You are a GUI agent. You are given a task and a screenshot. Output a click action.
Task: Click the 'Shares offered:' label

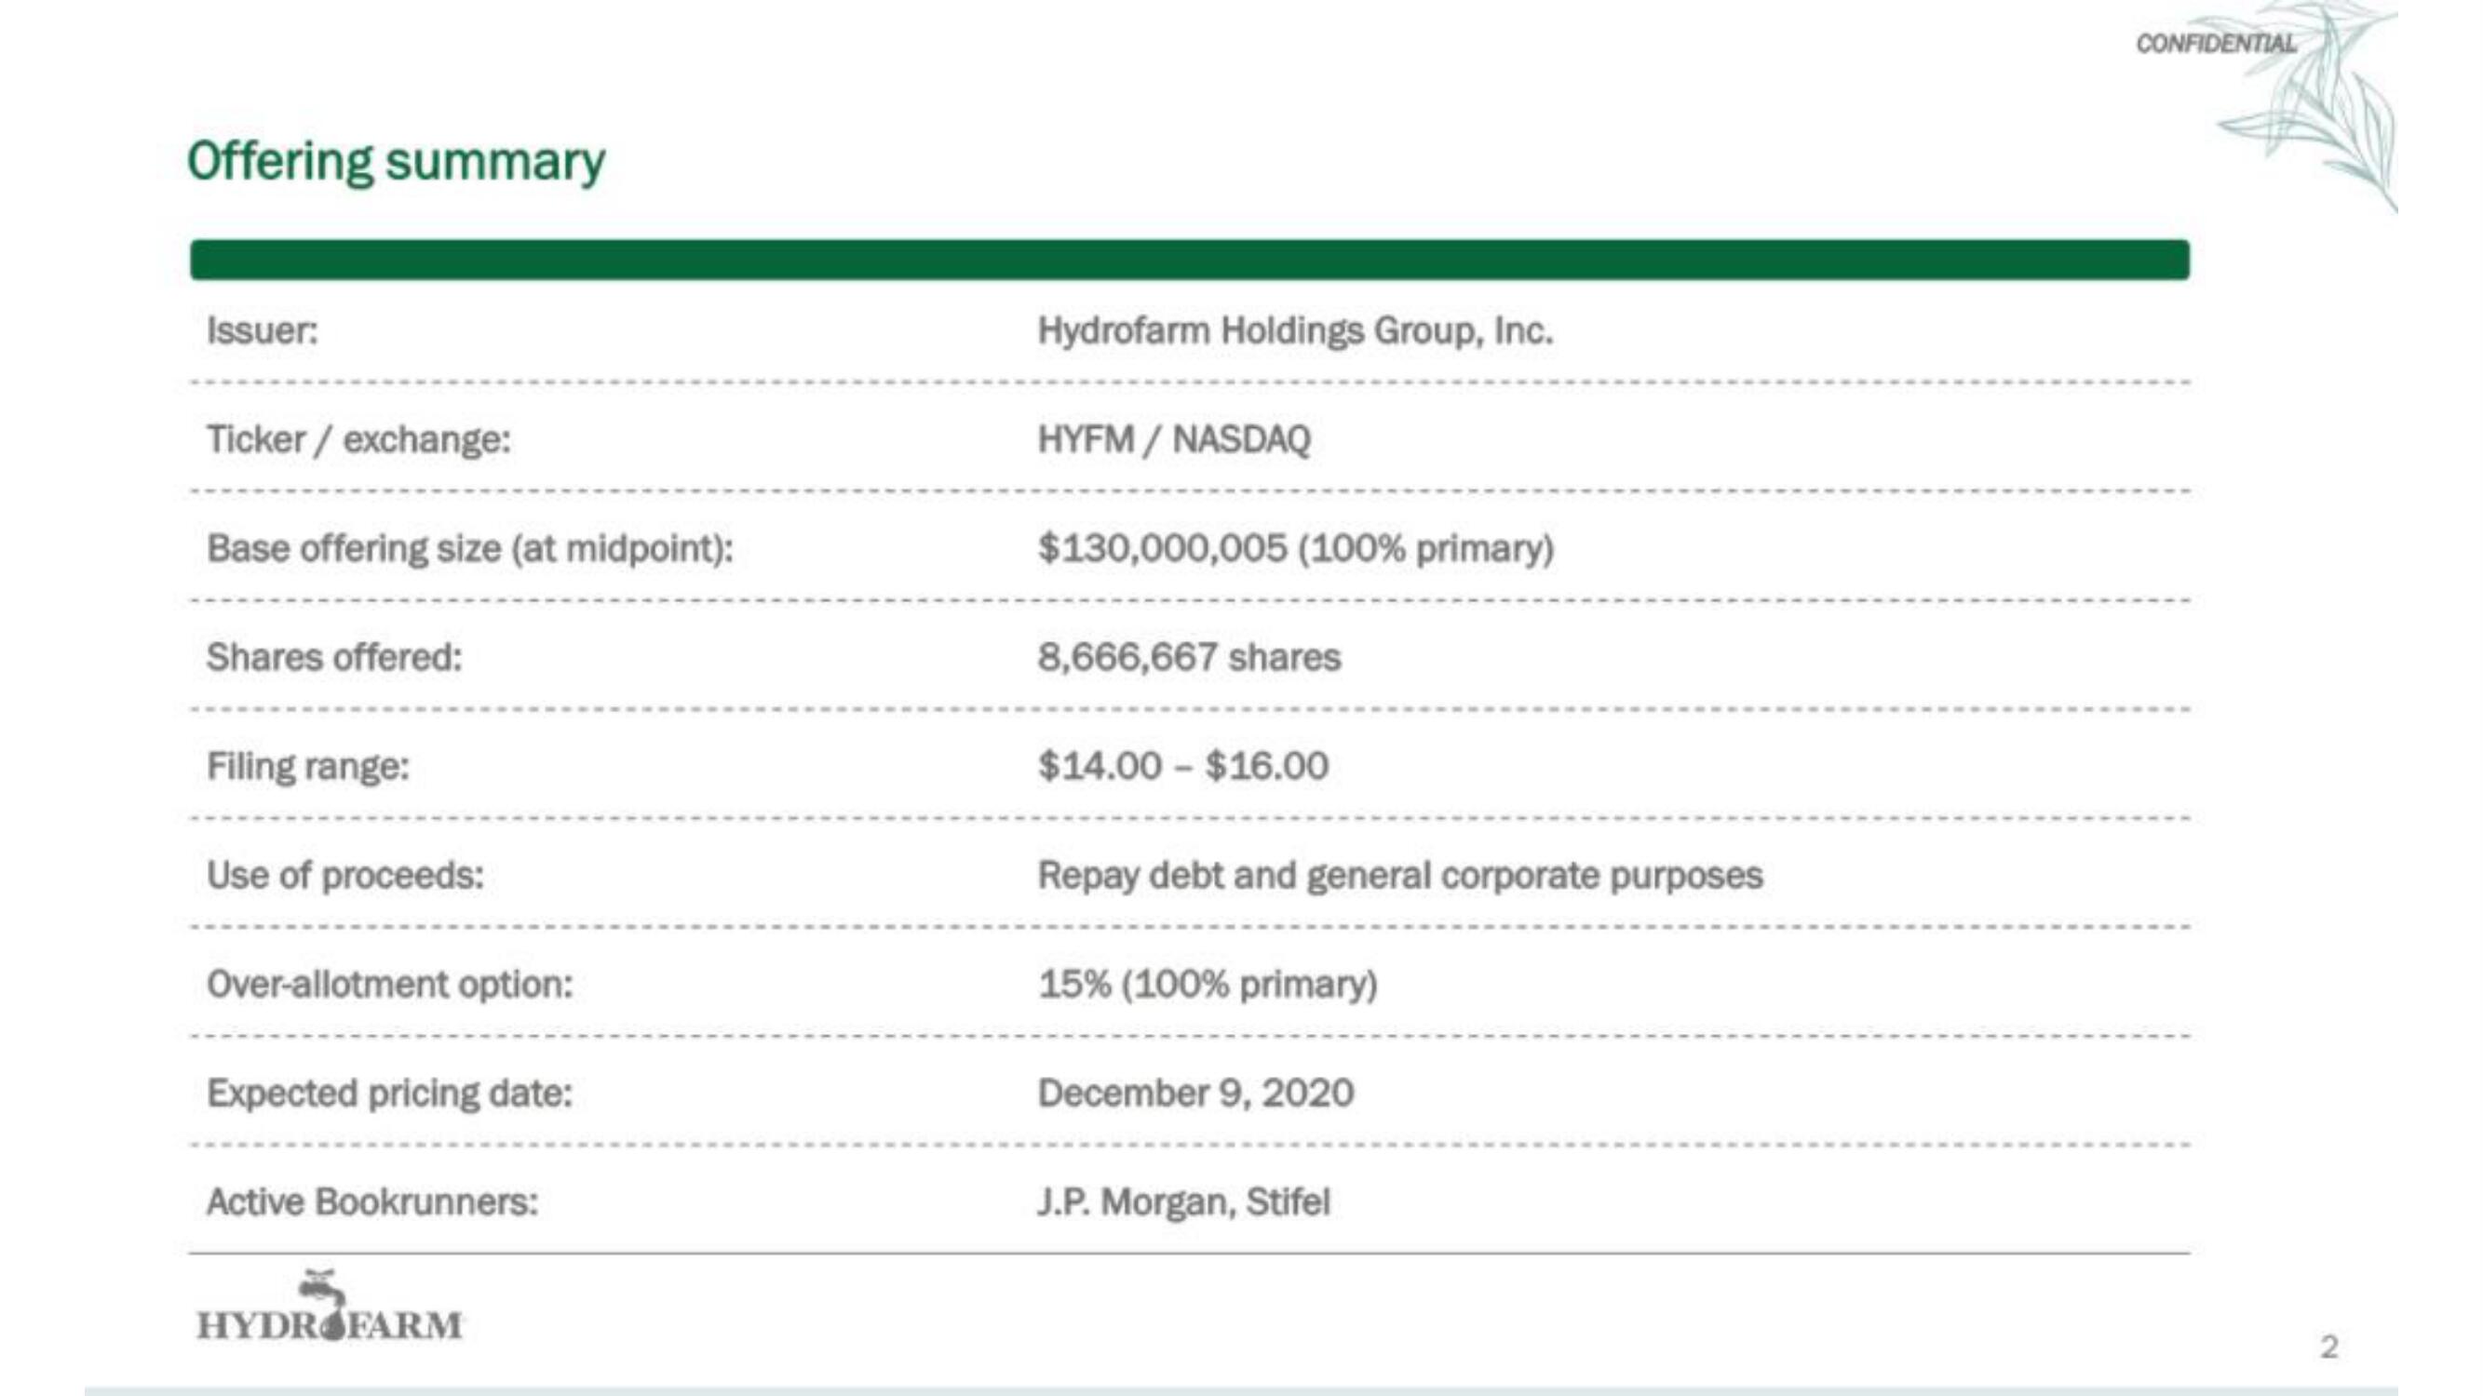click(x=334, y=657)
